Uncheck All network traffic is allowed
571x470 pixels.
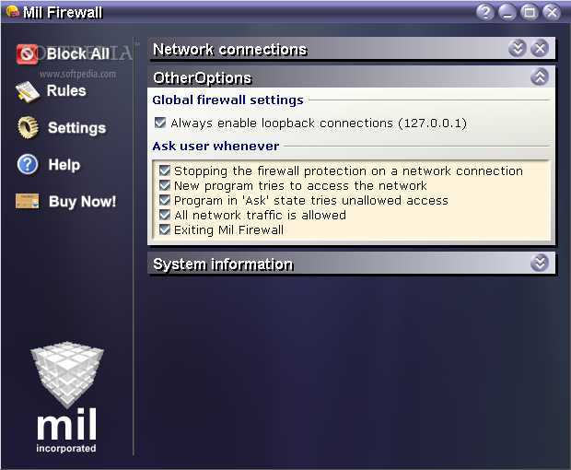tap(165, 215)
